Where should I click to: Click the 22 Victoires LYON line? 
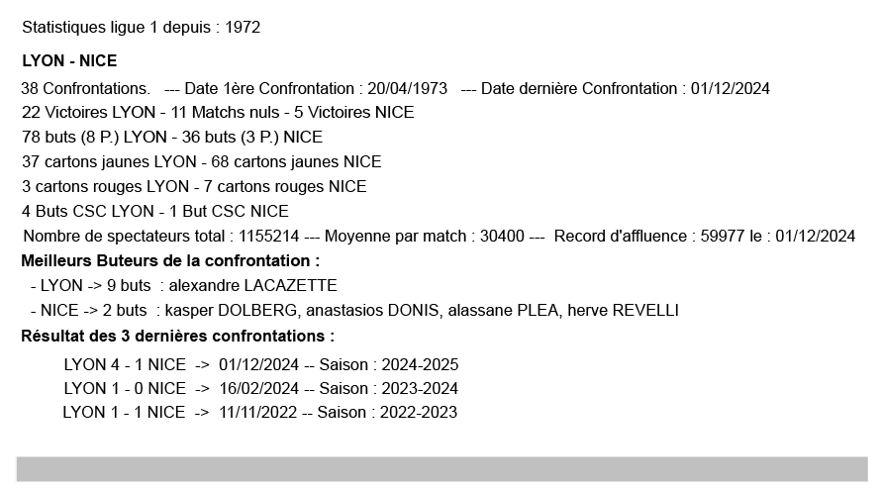[x=218, y=113]
